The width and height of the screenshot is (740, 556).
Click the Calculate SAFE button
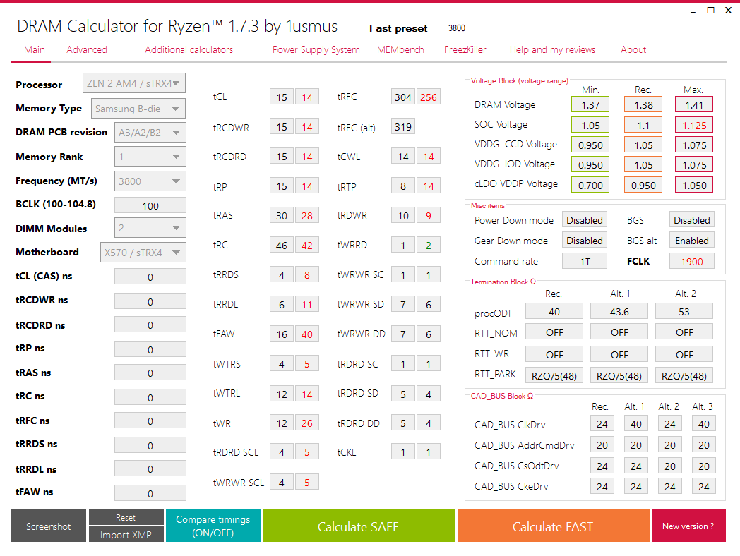tap(359, 526)
